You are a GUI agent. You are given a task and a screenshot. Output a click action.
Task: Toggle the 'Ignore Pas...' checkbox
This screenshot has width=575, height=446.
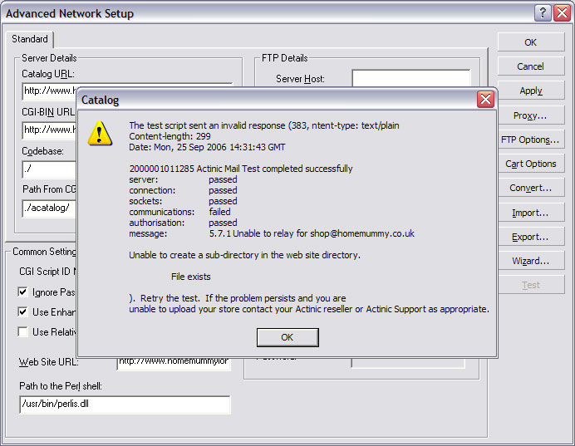[x=23, y=292]
